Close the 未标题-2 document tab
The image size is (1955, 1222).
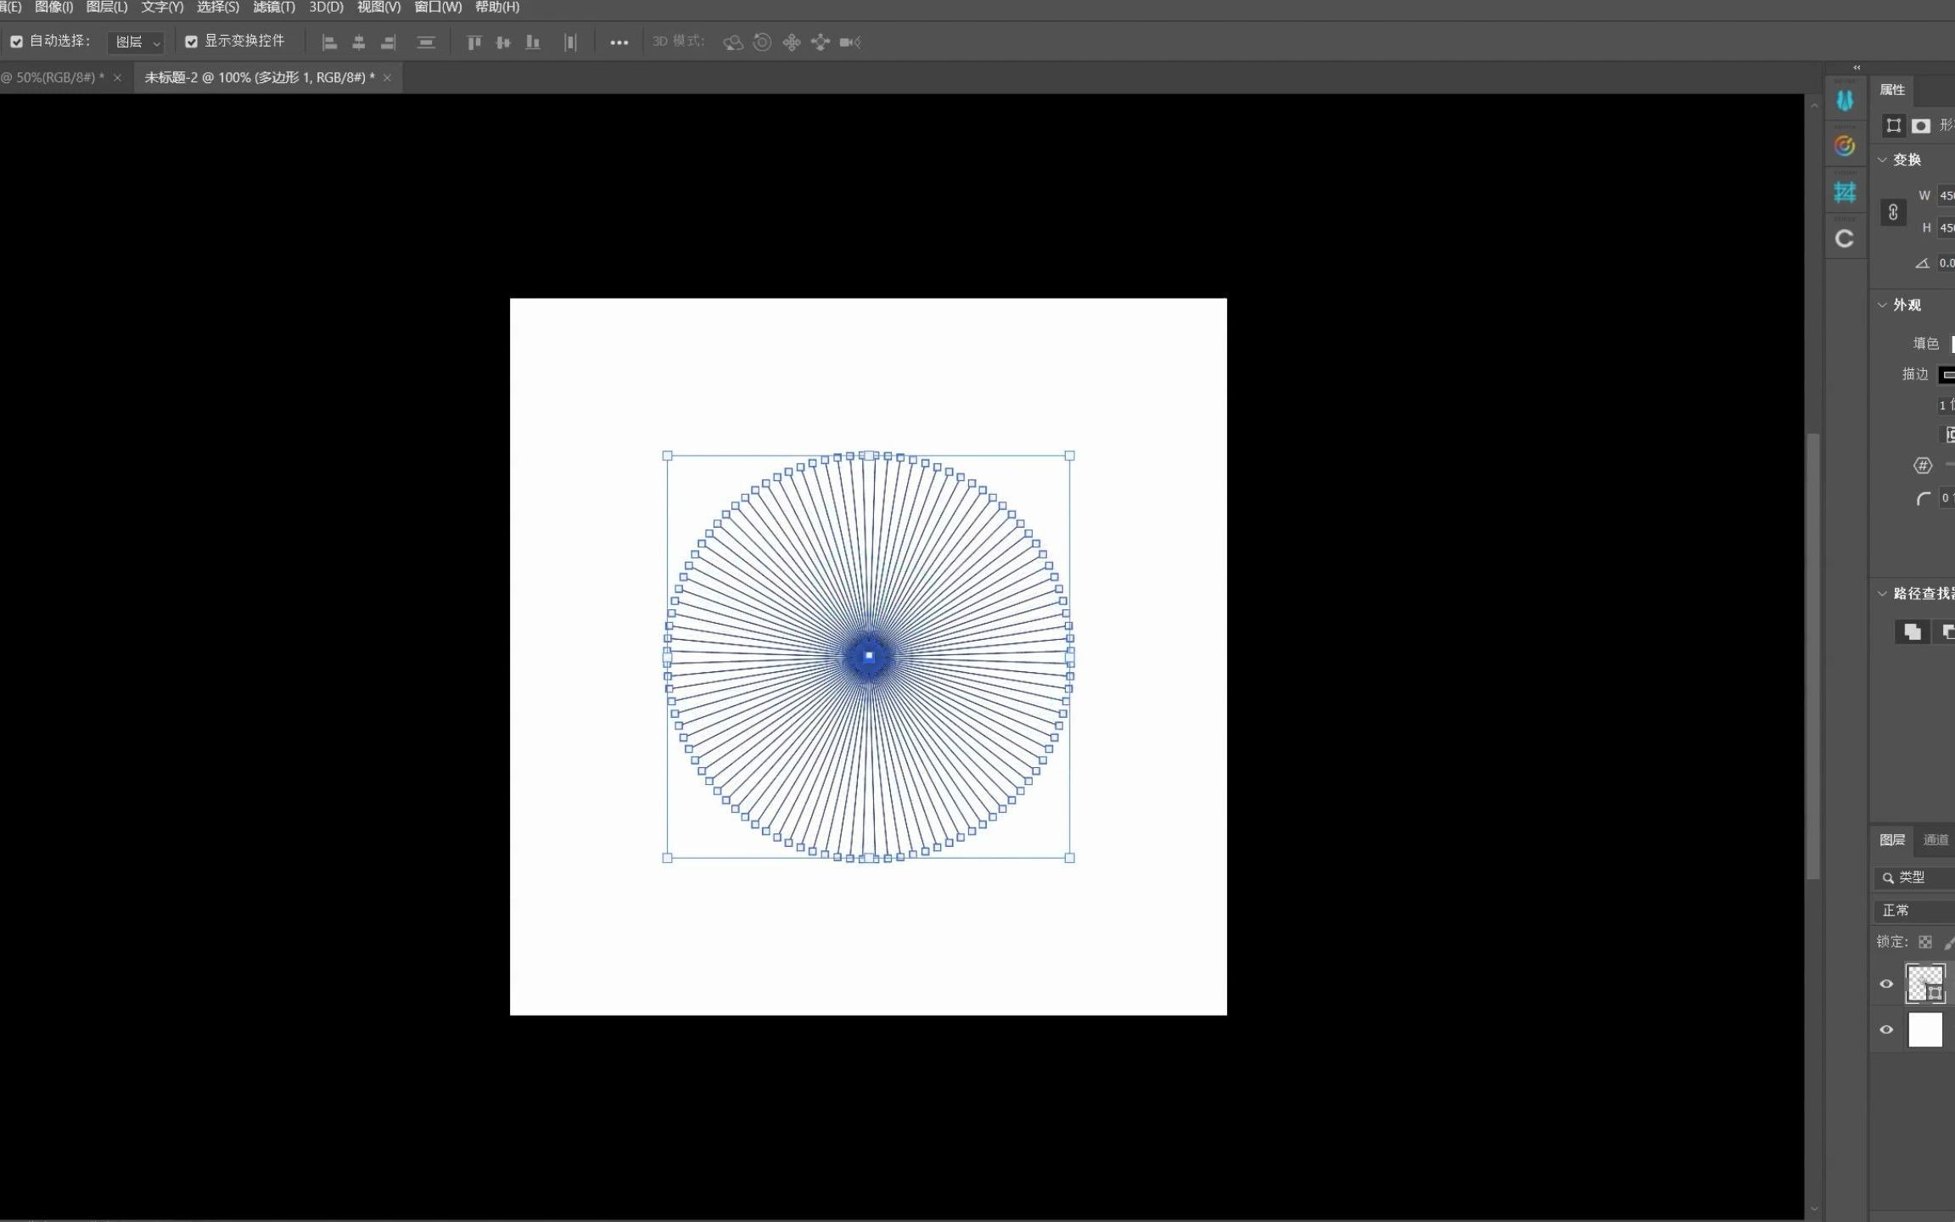click(387, 78)
